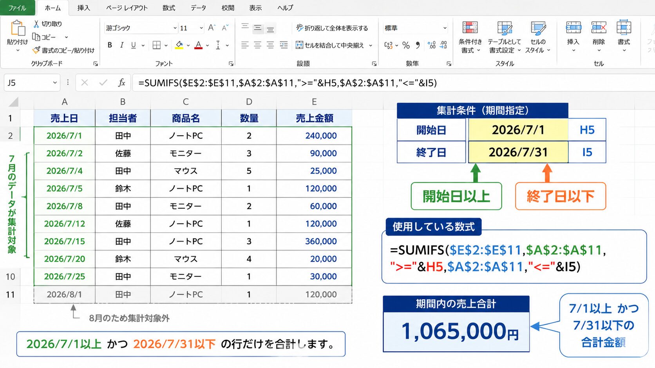Select the 2026/8/1 date cell
655x368 pixels.
pyautogui.click(x=65, y=294)
